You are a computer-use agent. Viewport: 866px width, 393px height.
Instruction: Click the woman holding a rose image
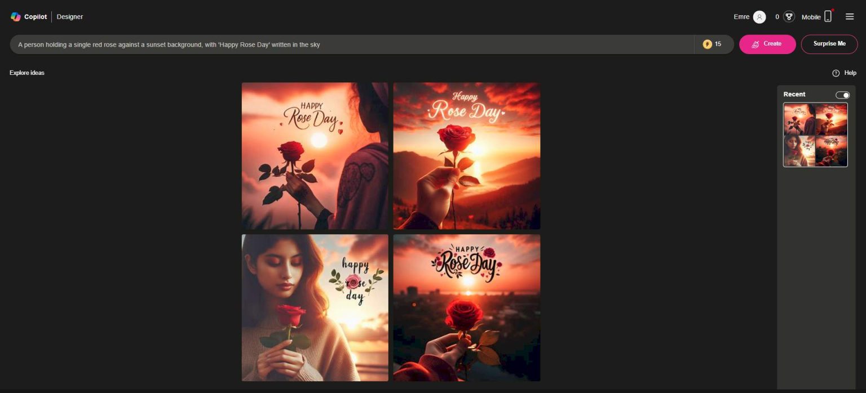(x=314, y=307)
